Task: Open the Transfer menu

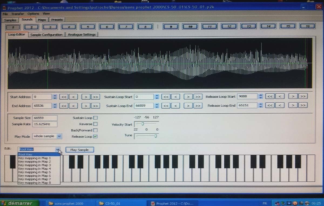Action: pos(18,14)
